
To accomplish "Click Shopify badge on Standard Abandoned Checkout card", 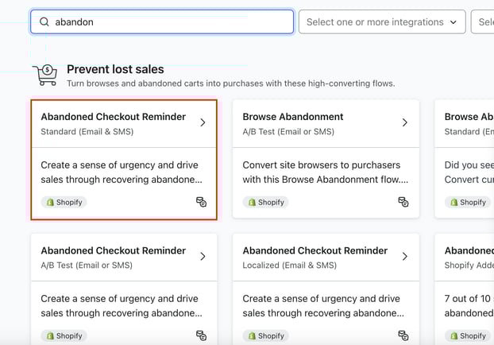I will (x=63, y=202).
